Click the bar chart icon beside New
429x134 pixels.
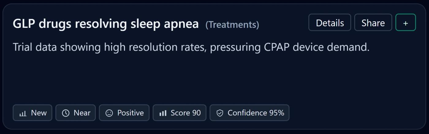(23, 113)
